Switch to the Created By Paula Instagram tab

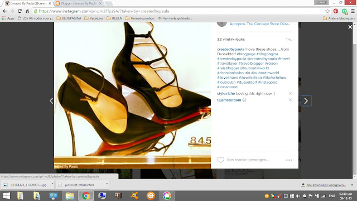pyautogui.click(x=28, y=3)
